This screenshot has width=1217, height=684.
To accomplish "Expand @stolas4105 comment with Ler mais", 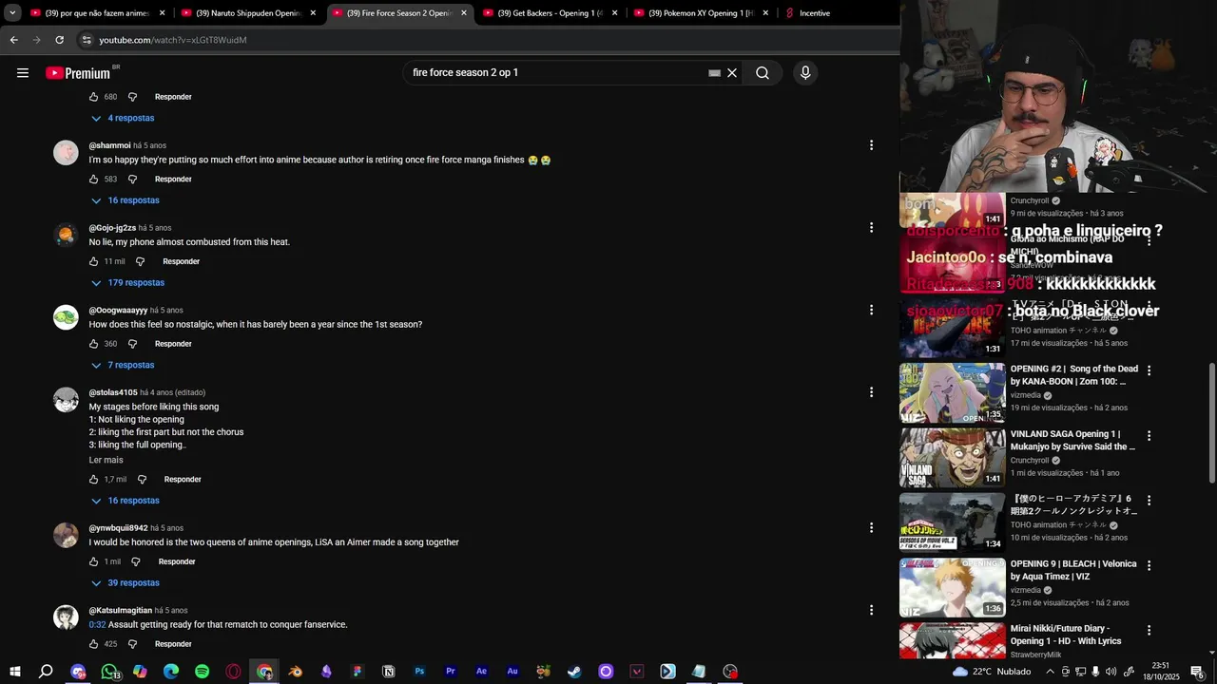I will tap(106, 460).
